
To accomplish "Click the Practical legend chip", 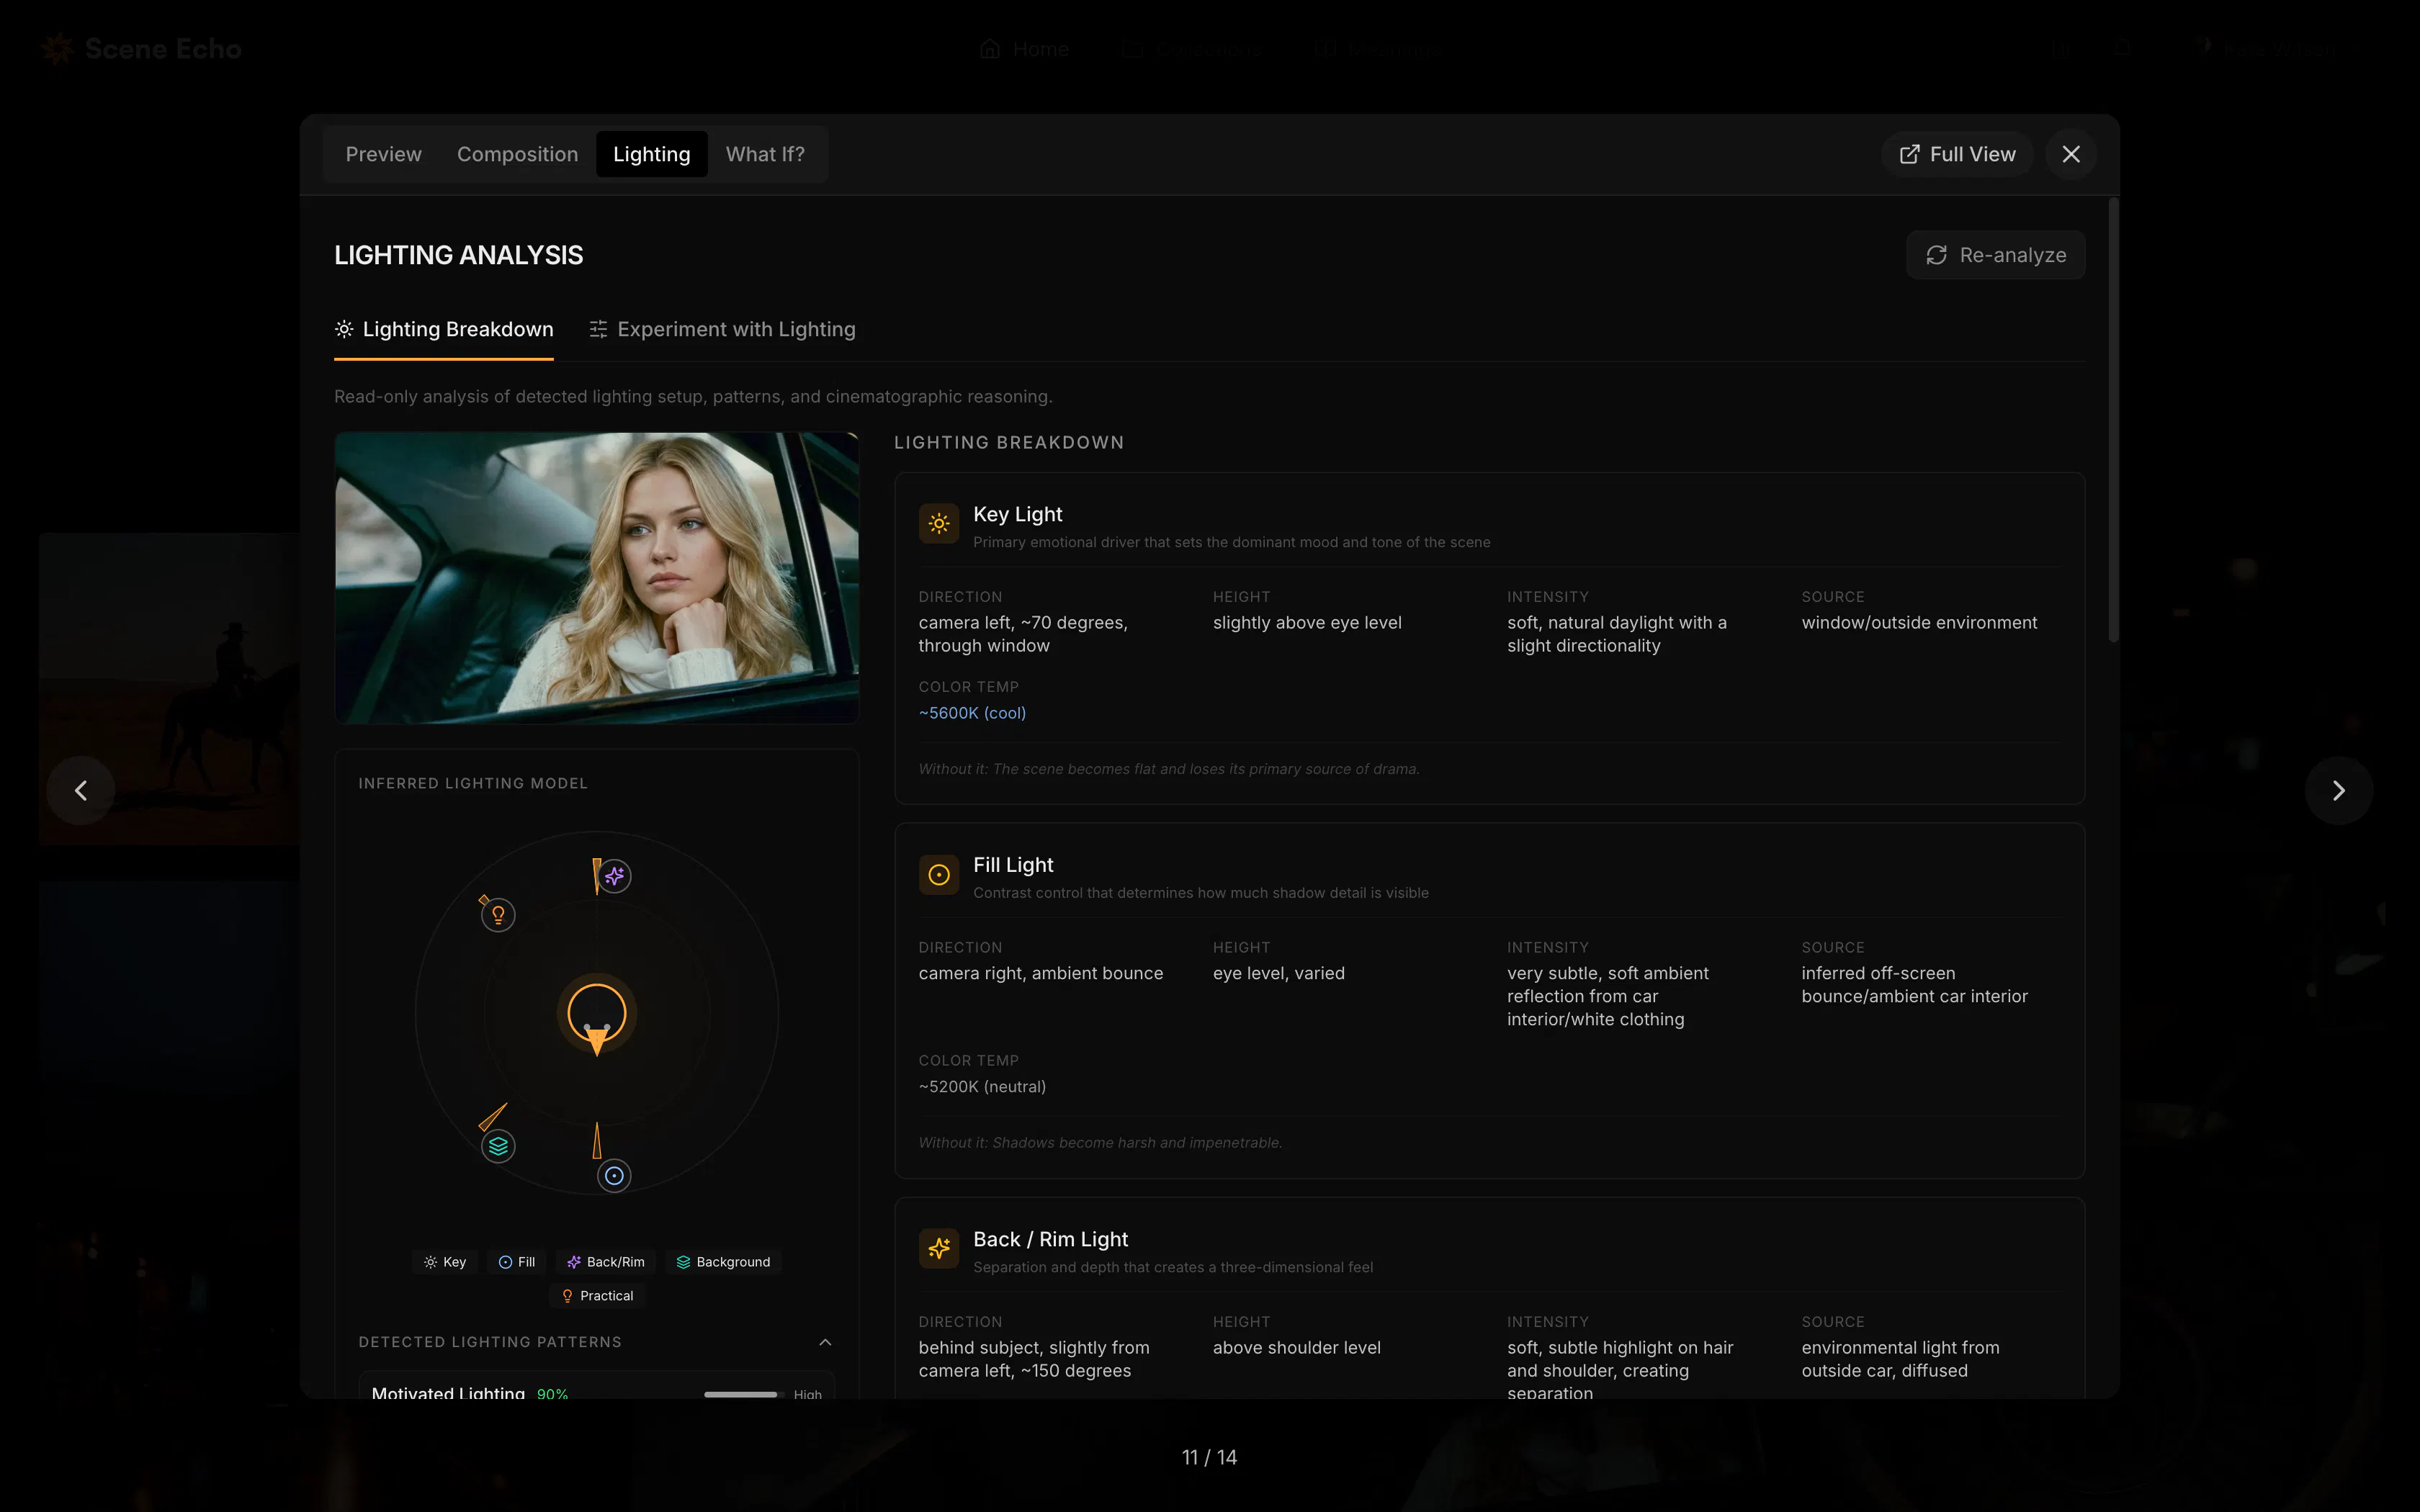I will [x=597, y=1296].
